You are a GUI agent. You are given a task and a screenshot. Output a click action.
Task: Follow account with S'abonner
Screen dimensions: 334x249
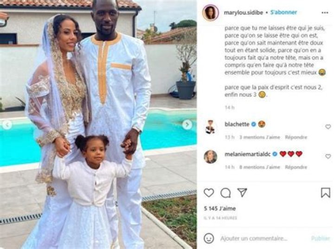(283, 13)
